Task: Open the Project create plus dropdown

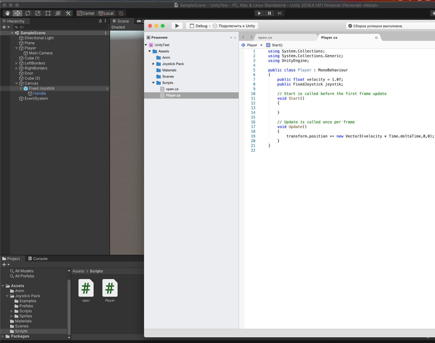Action: 6,265
